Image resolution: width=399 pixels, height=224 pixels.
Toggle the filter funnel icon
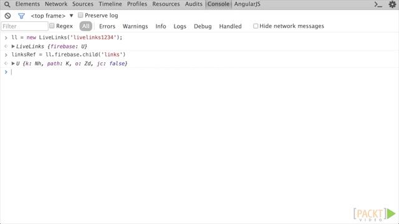[x=21, y=16]
